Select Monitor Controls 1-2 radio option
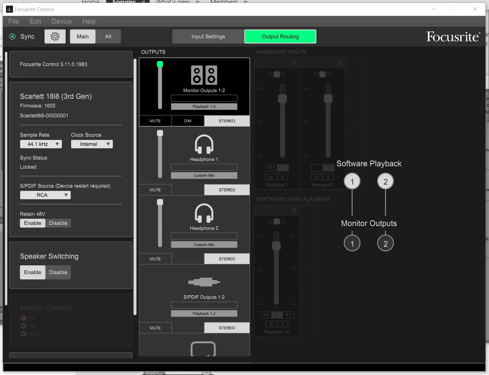Screen dimensions: 489x375 tap(24, 318)
